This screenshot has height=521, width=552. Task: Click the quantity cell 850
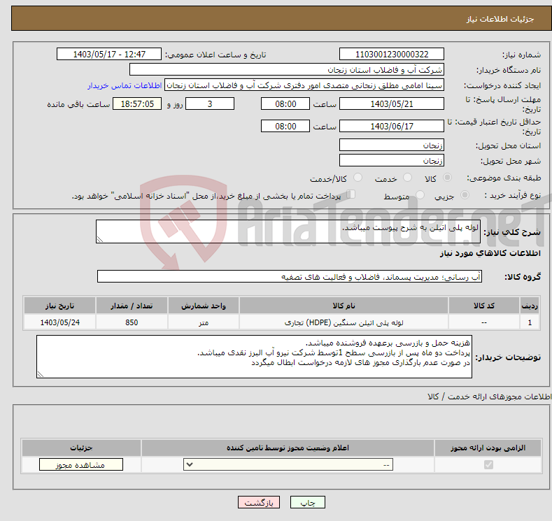point(132,322)
